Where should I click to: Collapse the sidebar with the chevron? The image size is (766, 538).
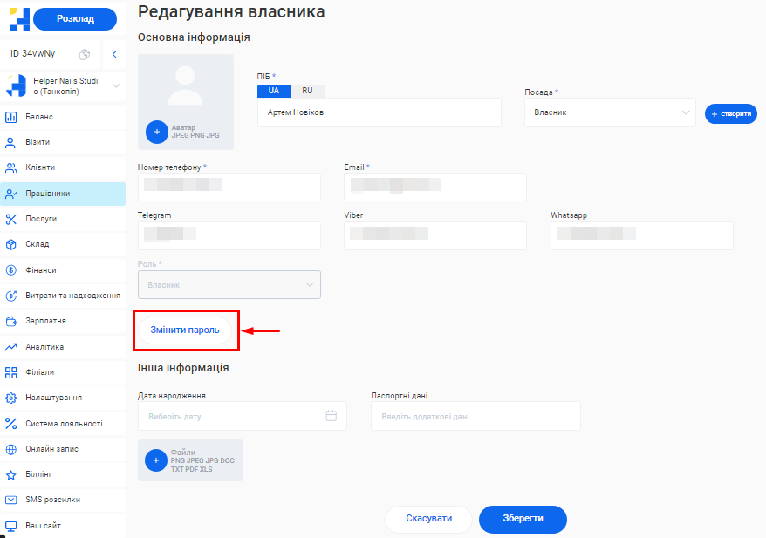pyautogui.click(x=114, y=54)
